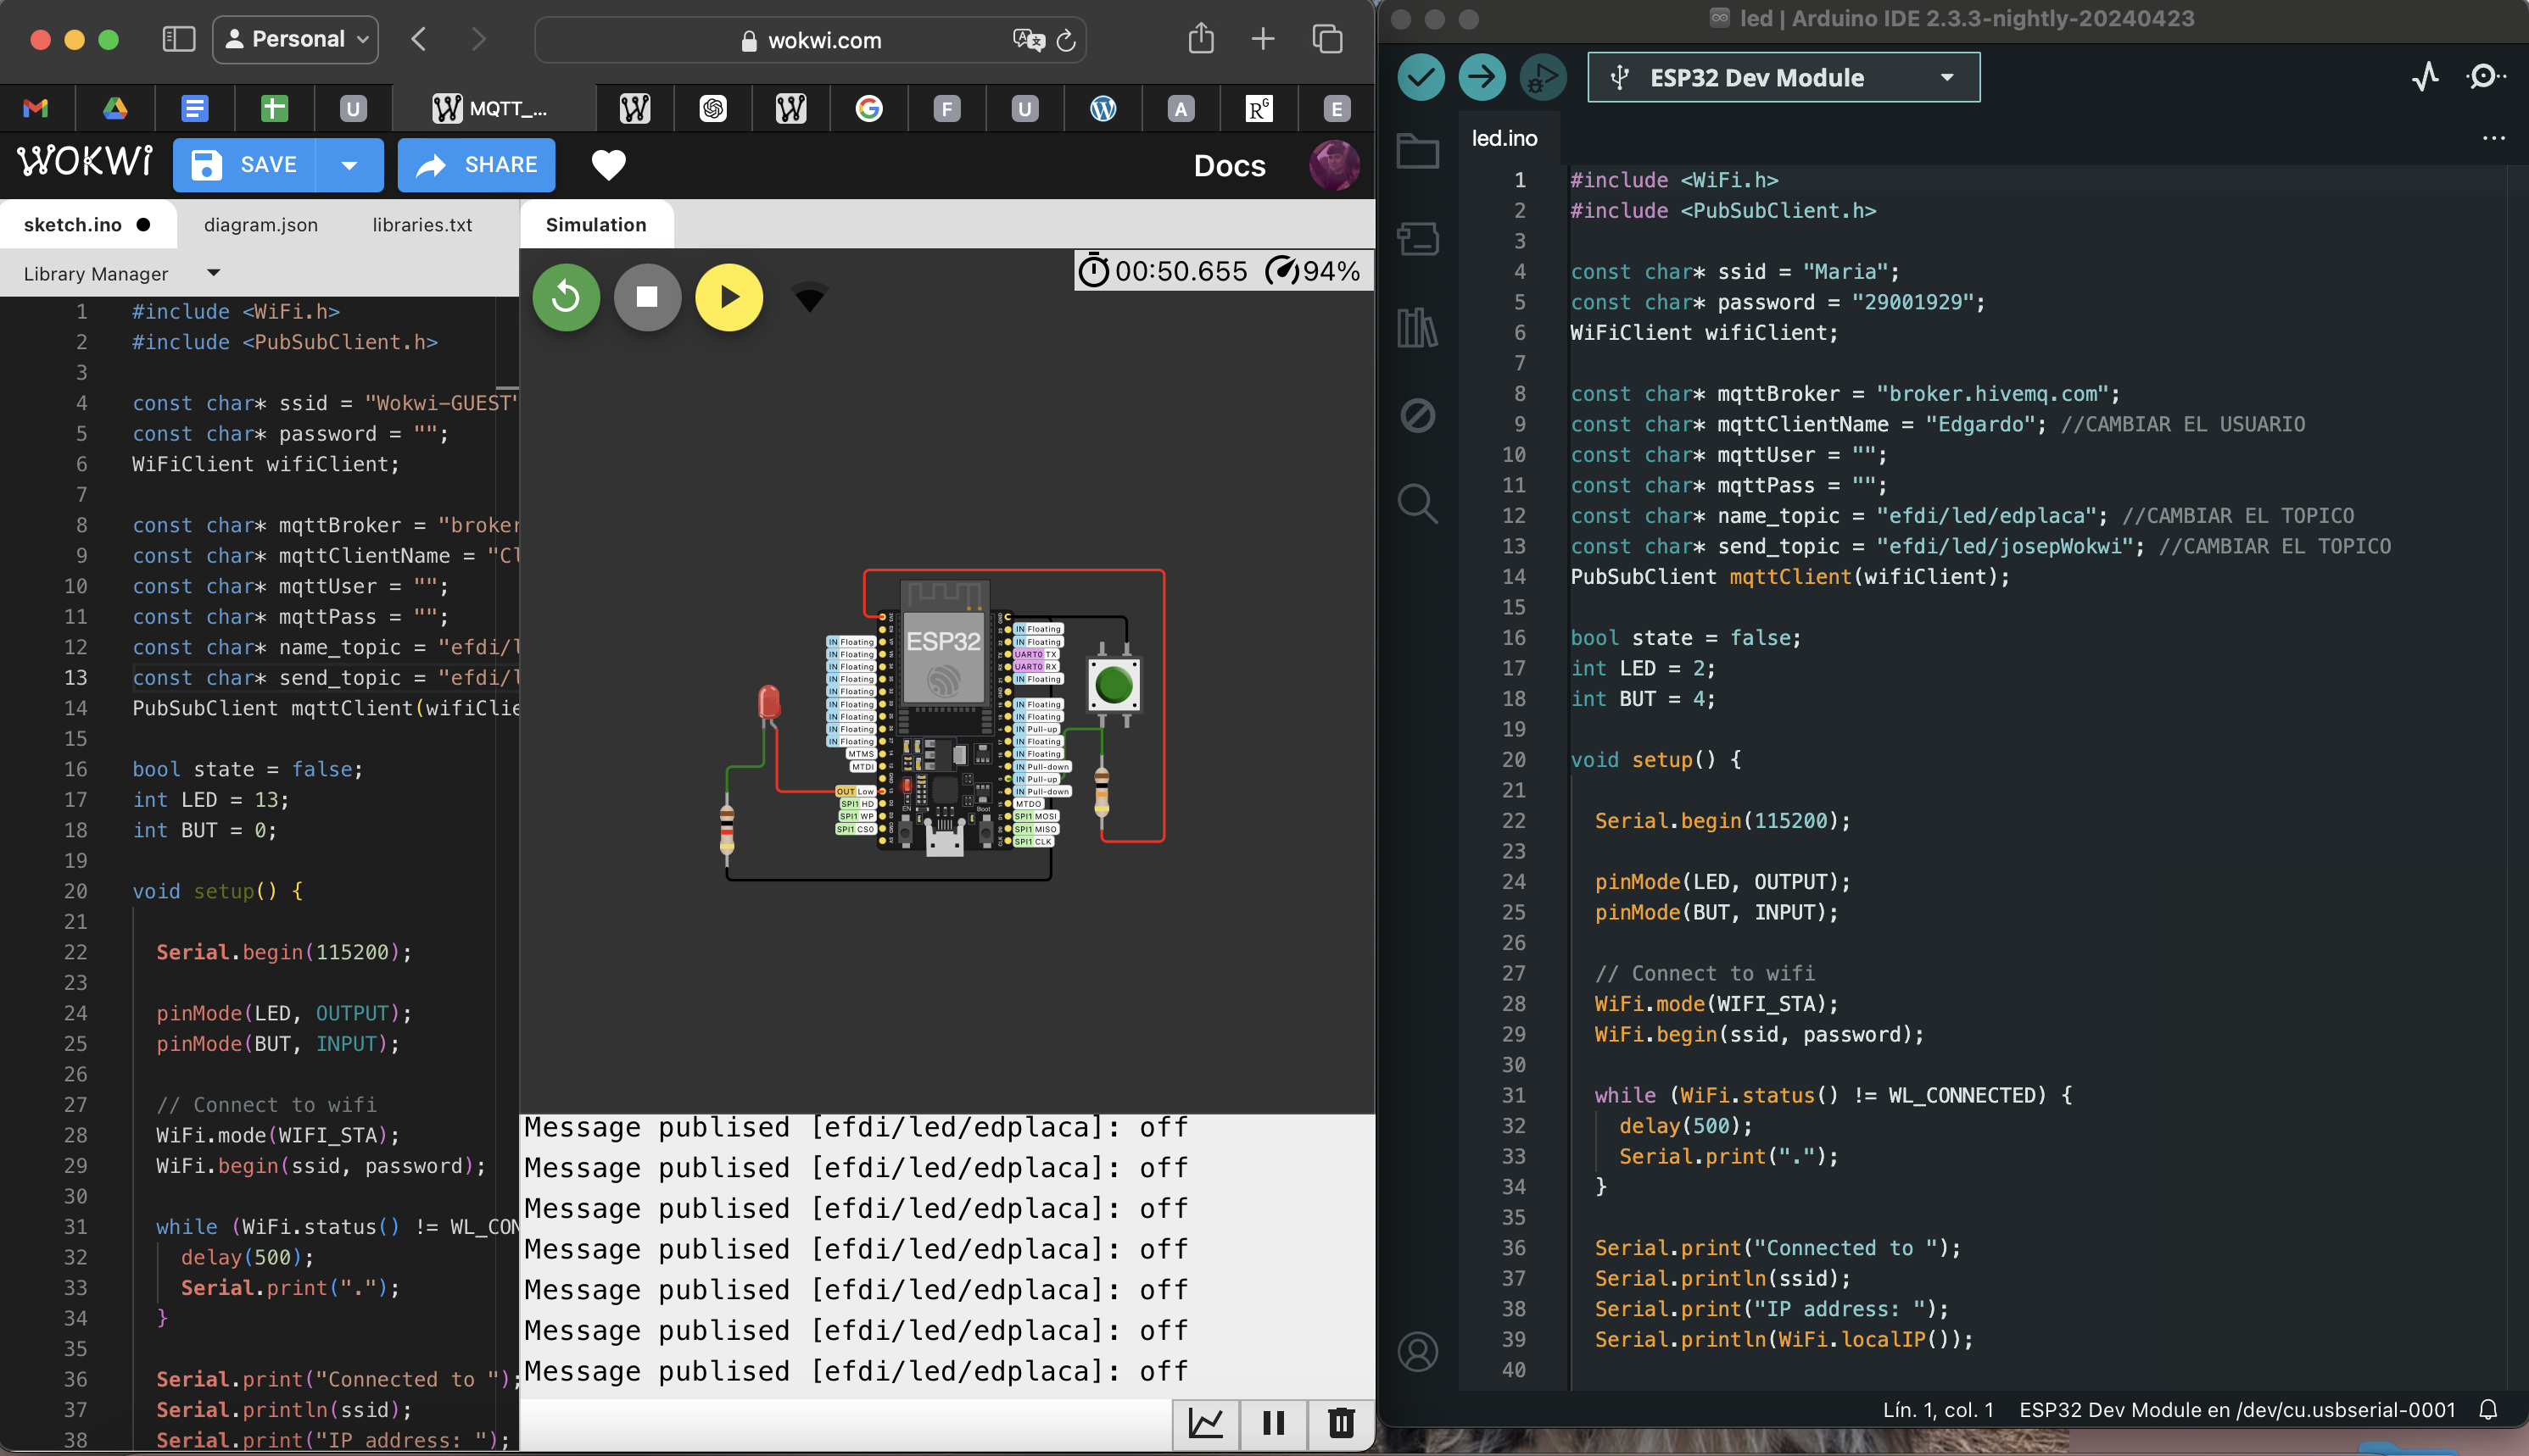The width and height of the screenshot is (2529, 1456).
Task: Click the yellow play simulation button
Action: point(729,297)
